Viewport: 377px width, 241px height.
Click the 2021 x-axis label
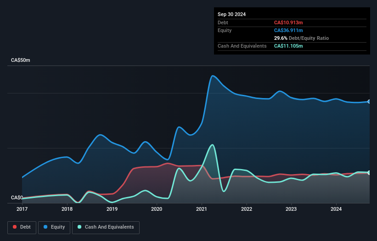pos(202,209)
